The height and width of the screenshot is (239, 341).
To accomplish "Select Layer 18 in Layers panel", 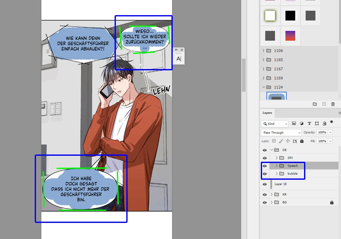I will [x=281, y=184].
